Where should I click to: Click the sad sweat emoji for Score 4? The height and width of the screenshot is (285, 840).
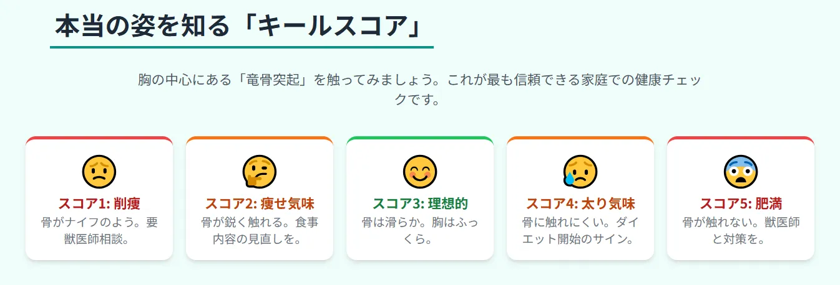click(x=580, y=172)
